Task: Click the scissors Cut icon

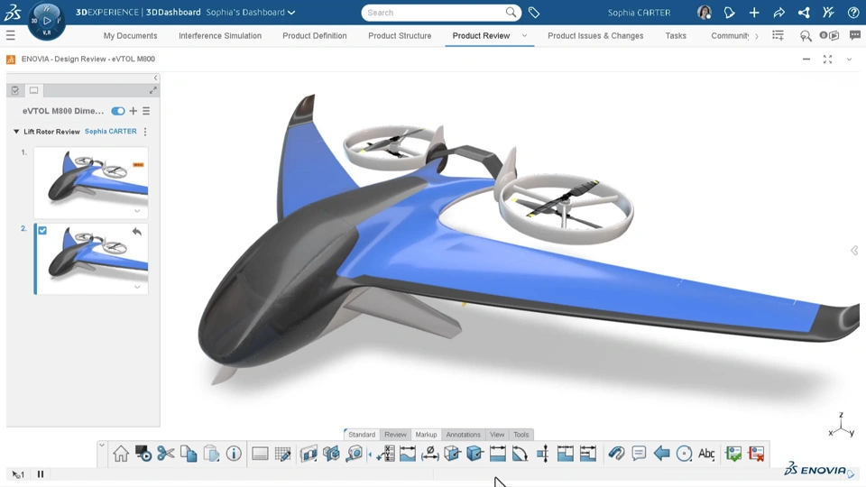Action: [166, 454]
